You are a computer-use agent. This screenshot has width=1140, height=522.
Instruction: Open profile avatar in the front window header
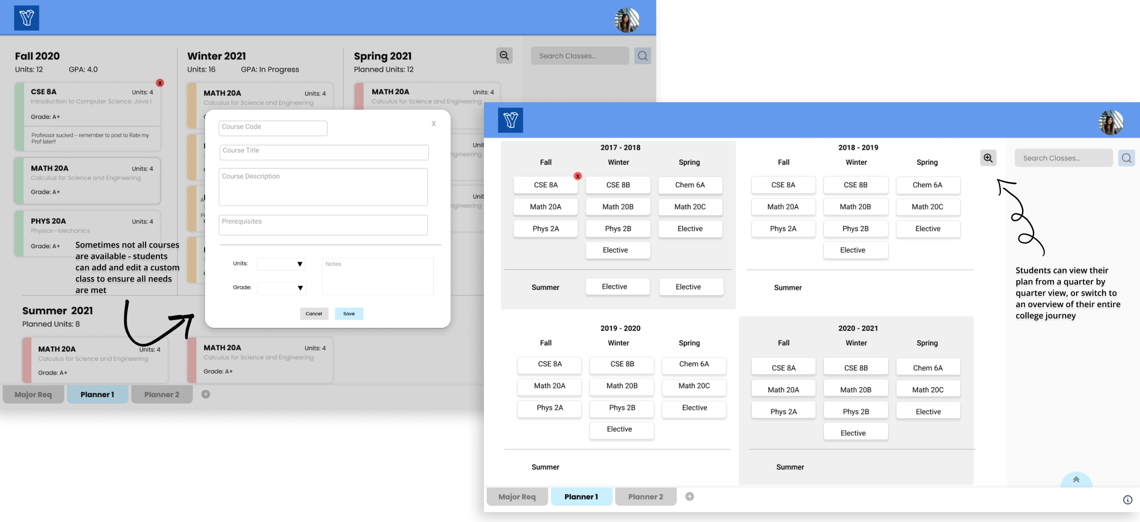pyautogui.click(x=1111, y=122)
